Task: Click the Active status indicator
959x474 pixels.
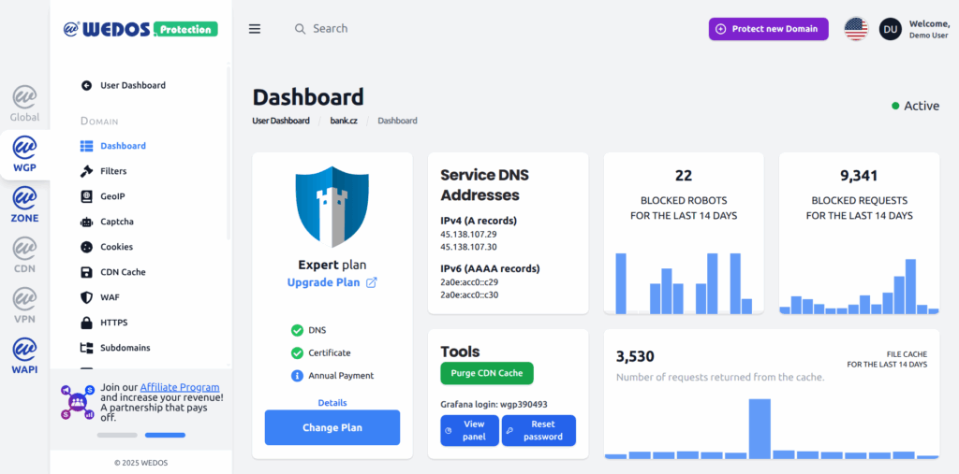Action: point(915,106)
